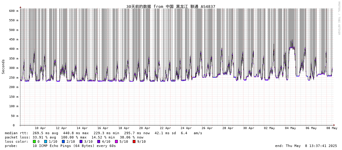Click the '04 May' x-axis label

coord(290,128)
